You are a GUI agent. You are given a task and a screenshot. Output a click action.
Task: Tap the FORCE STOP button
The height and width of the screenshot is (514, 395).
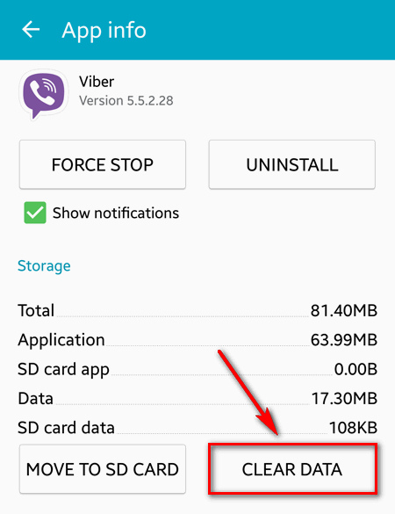point(103,164)
